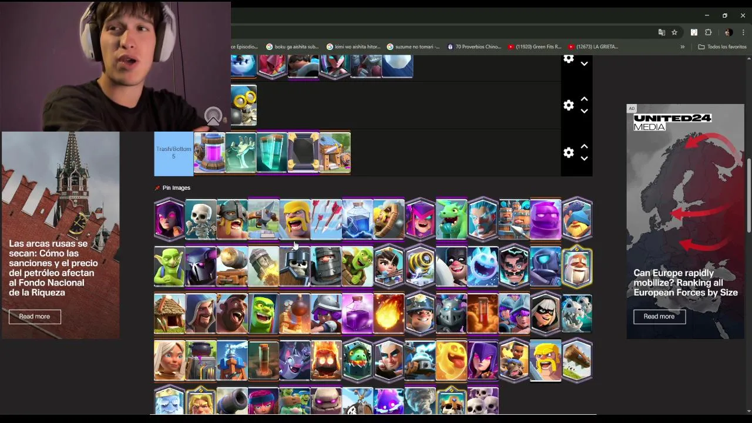Choose the Barbarian Hut in Trash tier
The width and height of the screenshot is (752, 423).
click(x=335, y=153)
